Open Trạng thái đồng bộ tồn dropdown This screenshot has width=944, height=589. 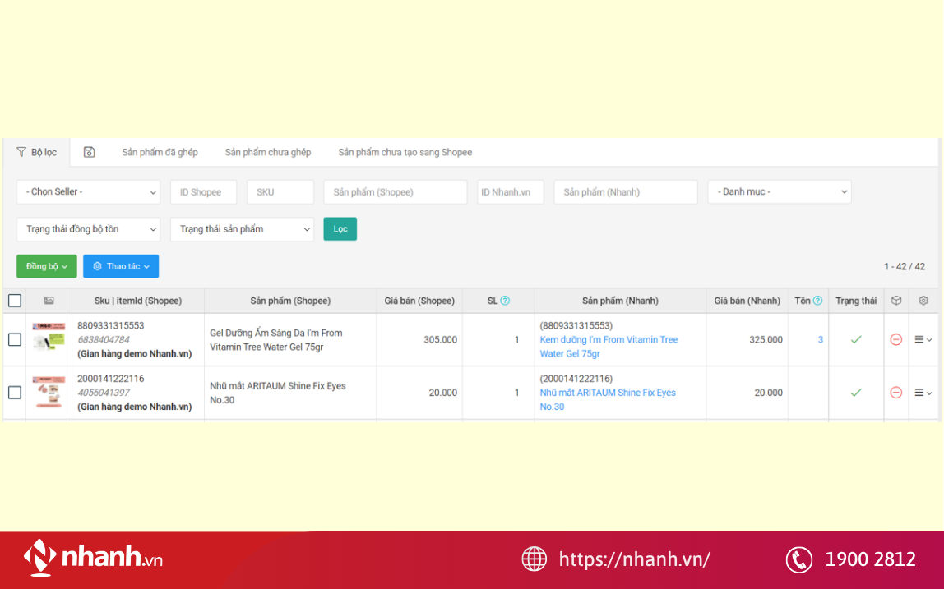point(89,229)
